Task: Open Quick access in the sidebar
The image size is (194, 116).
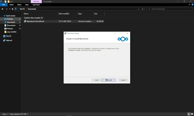Action: pyautogui.click(x=11, y=16)
